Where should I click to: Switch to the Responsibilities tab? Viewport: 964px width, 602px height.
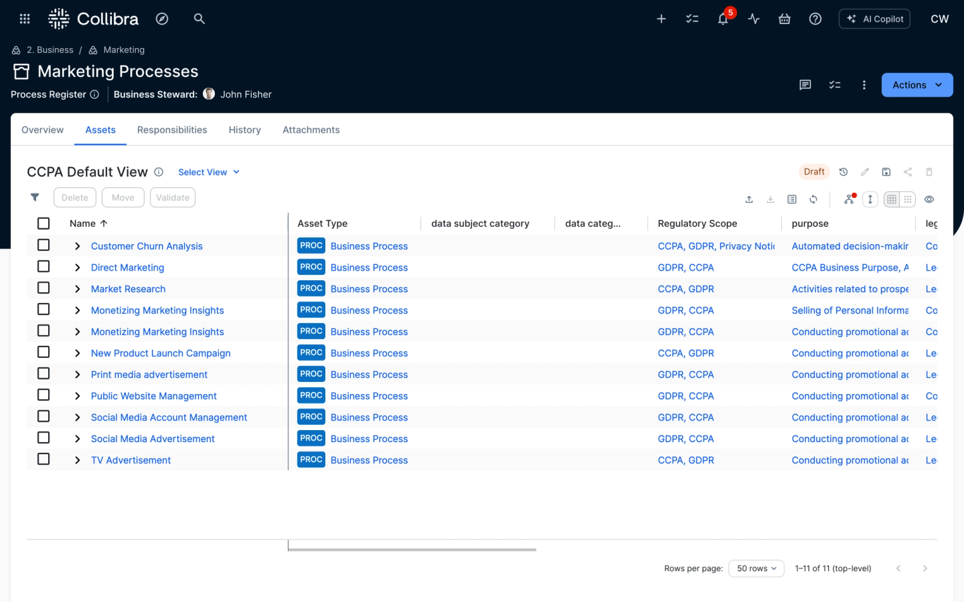[172, 130]
